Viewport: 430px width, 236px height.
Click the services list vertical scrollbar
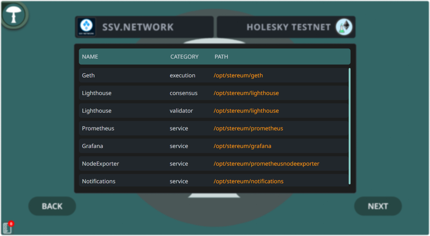pyautogui.click(x=350, y=126)
